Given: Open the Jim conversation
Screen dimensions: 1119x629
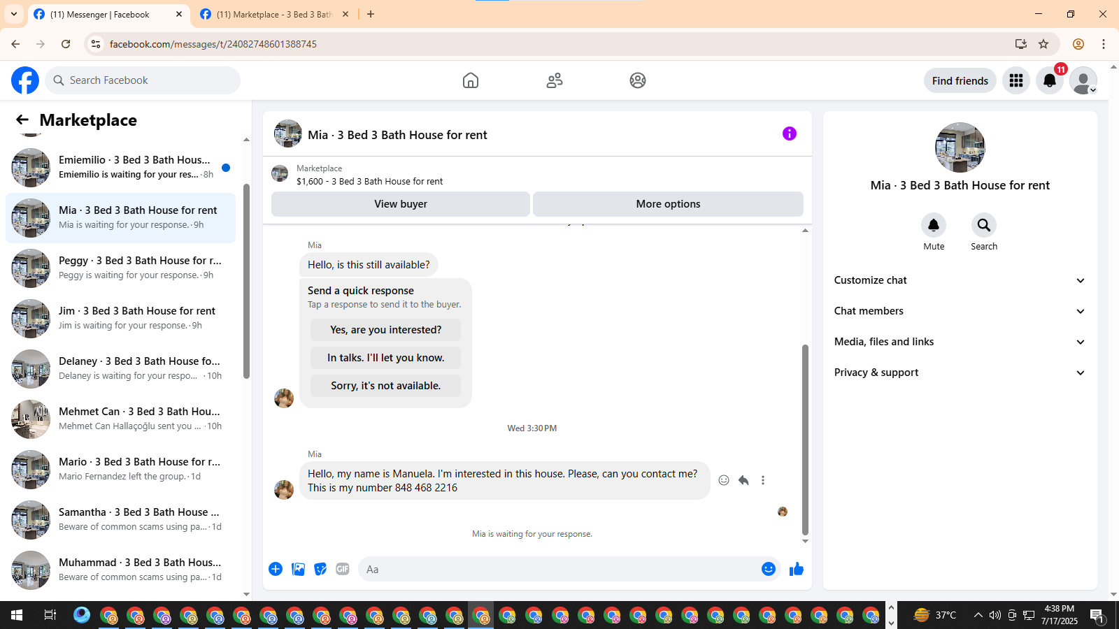Looking at the screenshot, I should (x=120, y=319).
